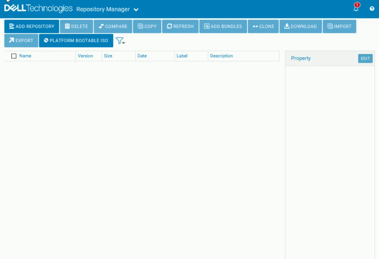Click the Export button
The height and width of the screenshot is (259, 379).
[21, 41]
